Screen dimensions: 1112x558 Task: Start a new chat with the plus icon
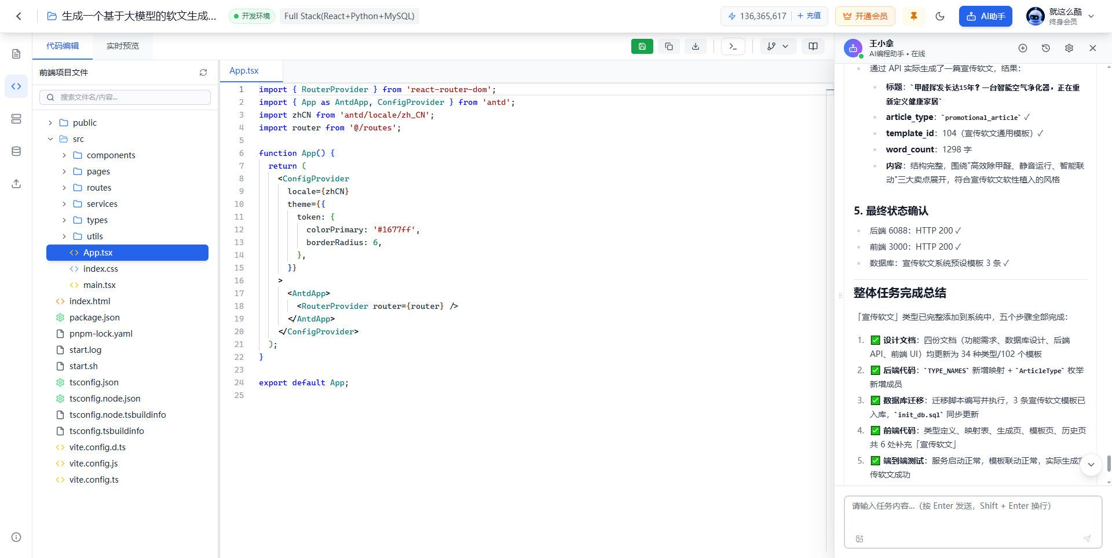(x=1023, y=48)
